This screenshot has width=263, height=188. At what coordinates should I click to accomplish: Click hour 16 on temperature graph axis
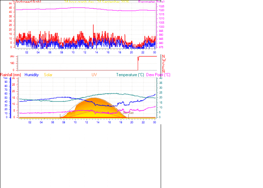[x=109, y=122]
